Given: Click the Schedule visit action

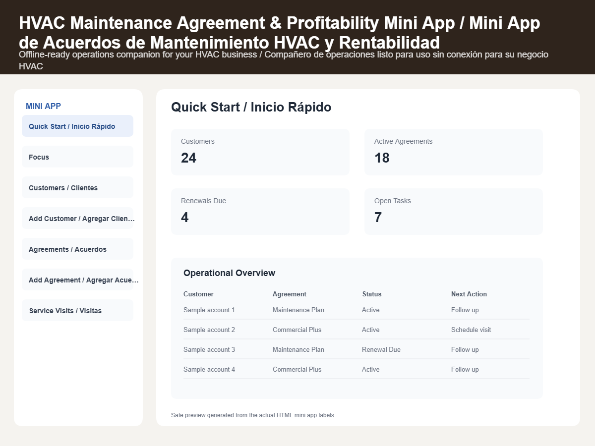Looking at the screenshot, I should click(x=471, y=330).
